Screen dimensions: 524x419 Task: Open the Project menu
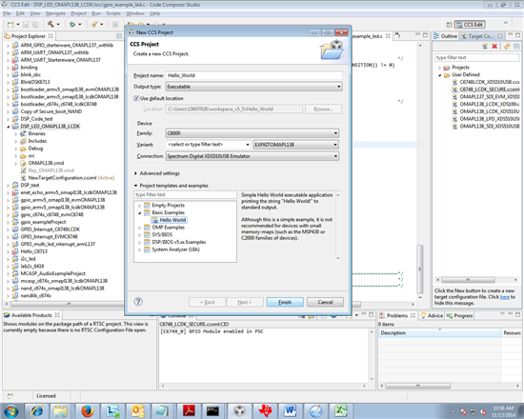point(78,13)
